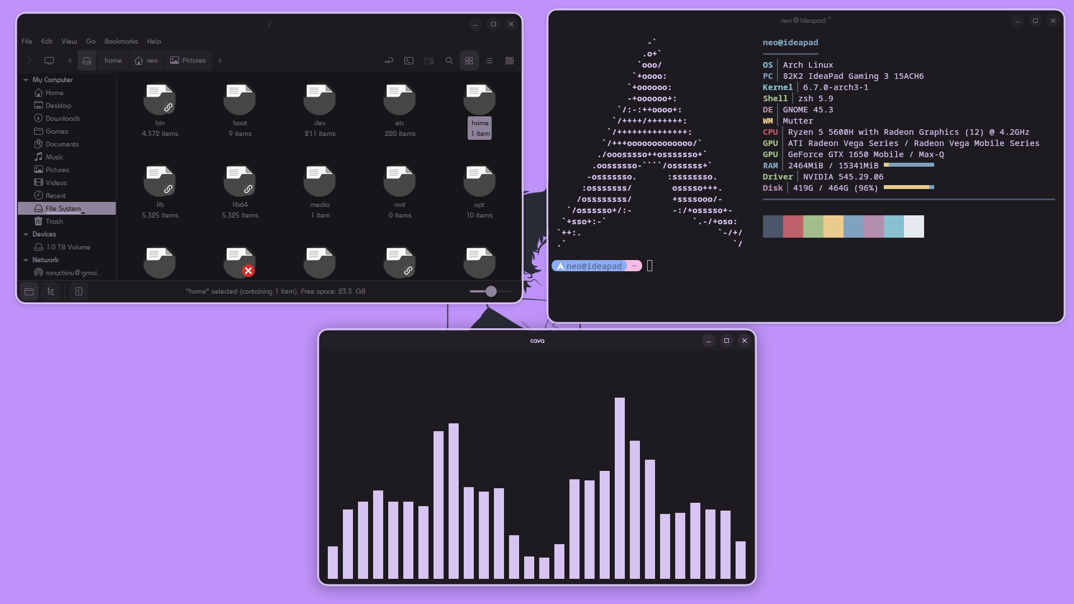Open Trash in the sidebar

[54, 221]
